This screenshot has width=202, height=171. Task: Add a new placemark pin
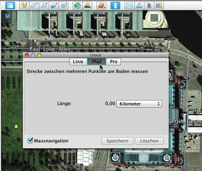pos(24,6)
